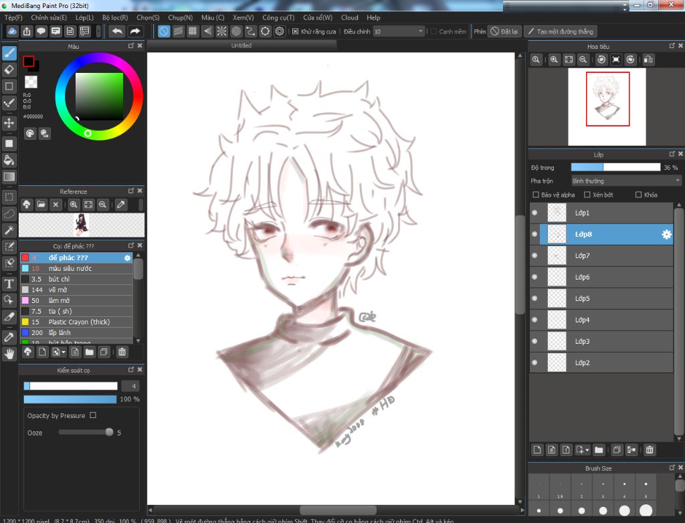Viewport: 685px width, 523px height.
Task: Open Pha trộn blend mode dropdown
Action: coord(626,181)
